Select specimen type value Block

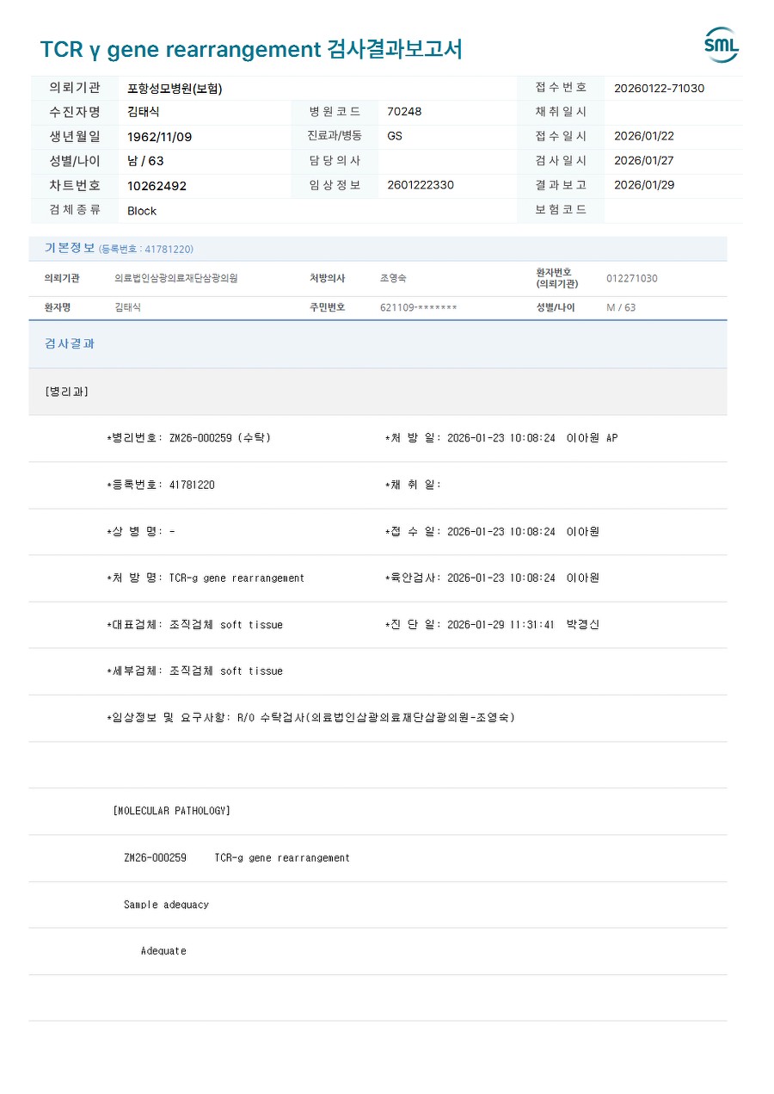(142, 211)
